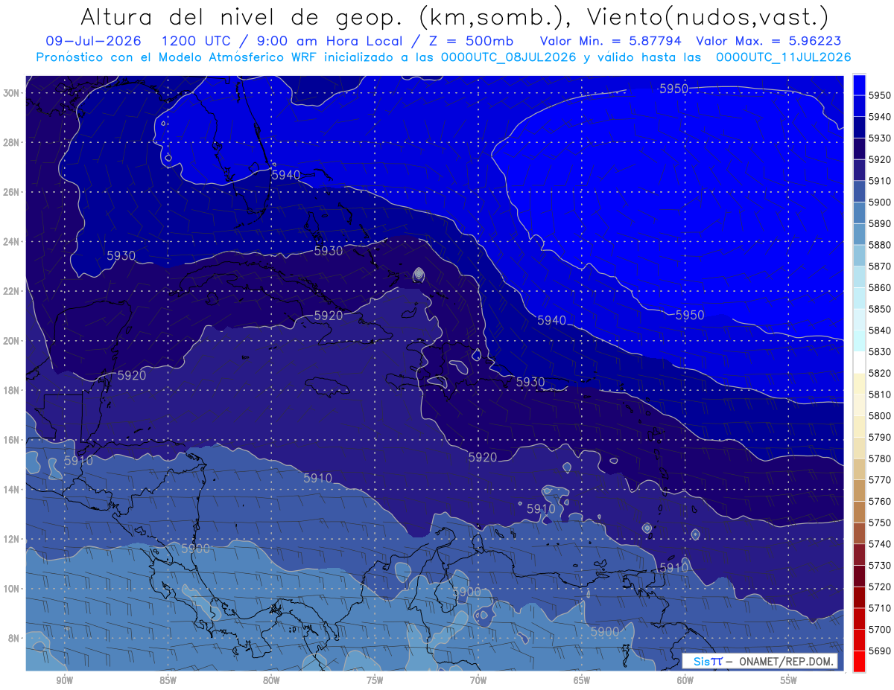Click the 90W longitude axis label

click(x=64, y=680)
